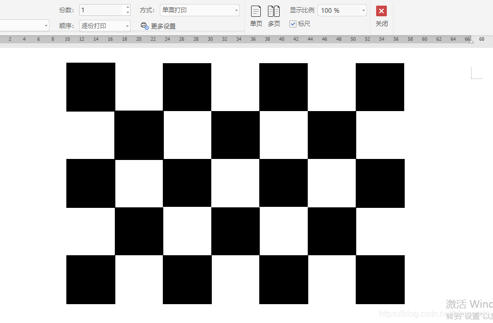Close print preview with red X
Image resolution: width=493 pixels, height=323 pixels.
pos(381,11)
